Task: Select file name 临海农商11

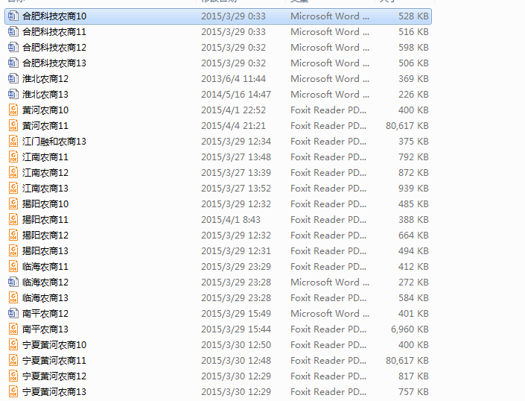Action: pos(45,267)
